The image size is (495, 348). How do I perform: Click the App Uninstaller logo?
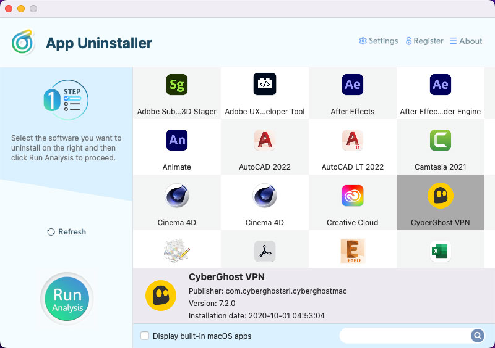[23, 42]
